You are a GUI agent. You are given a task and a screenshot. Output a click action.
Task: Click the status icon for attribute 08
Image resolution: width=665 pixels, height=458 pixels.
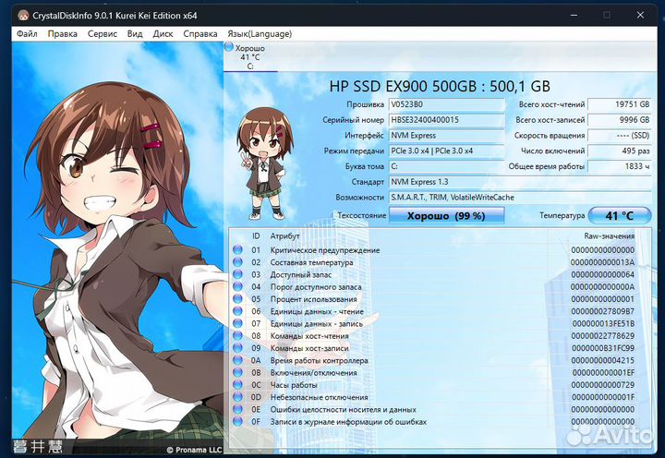coord(237,336)
